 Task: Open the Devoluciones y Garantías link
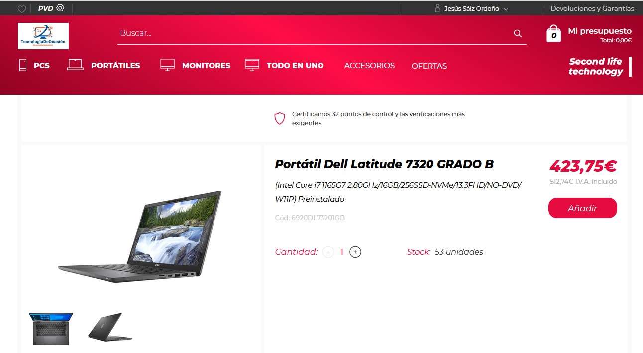[592, 8]
